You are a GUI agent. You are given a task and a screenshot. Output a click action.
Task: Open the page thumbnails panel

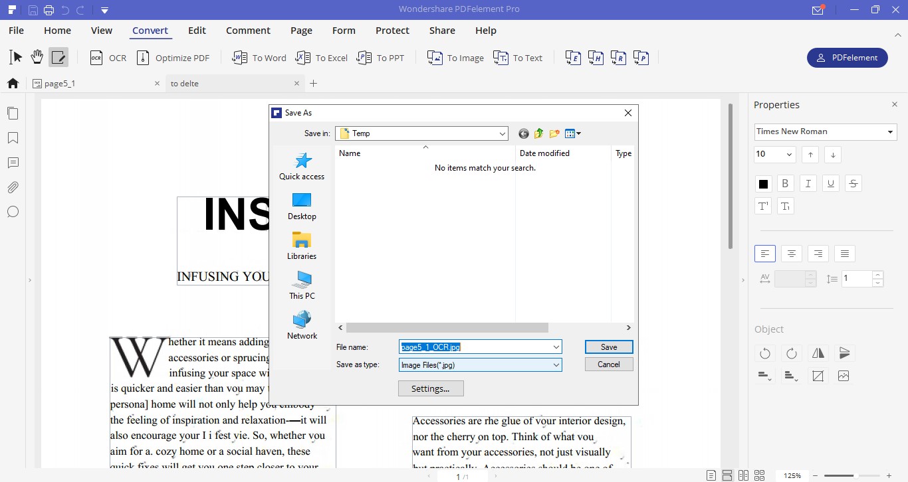(x=13, y=113)
